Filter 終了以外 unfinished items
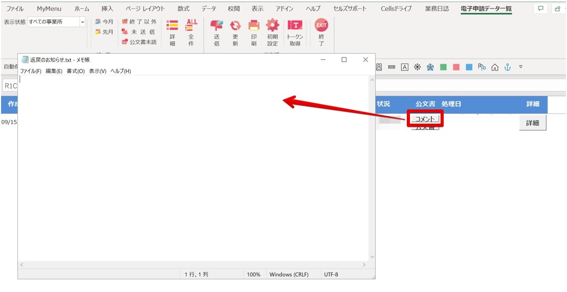567x292 pixels. coord(139,22)
